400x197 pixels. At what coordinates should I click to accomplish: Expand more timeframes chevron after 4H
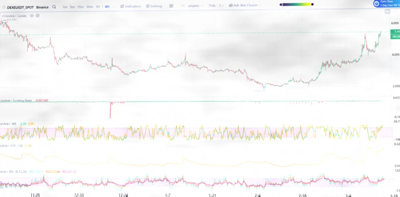pyautogui.click(x=113, y=6)
